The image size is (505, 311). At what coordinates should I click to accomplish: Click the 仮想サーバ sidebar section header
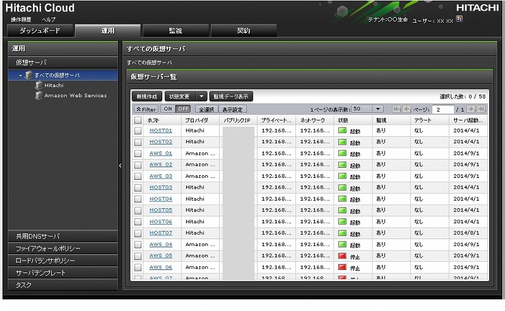(62, 62)
